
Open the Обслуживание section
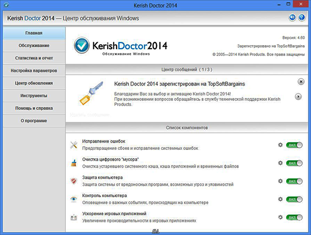pos(34,46)
